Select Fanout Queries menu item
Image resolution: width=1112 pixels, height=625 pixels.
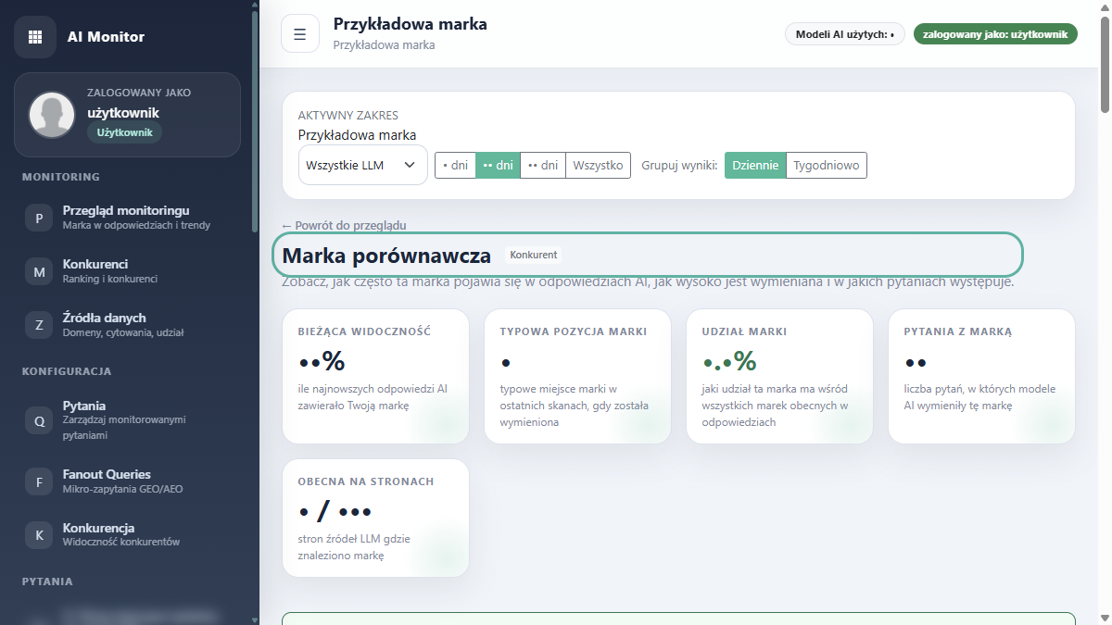[129, 481]
